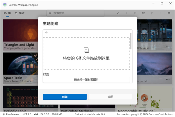Click the Sucrose copyright notice text
Screen dimensions: 175x117
click(145, 114)
